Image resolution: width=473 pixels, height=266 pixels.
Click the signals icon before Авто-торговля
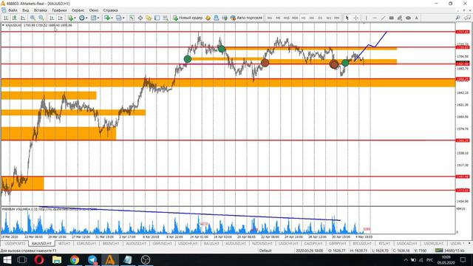click(x=225, y=18)
